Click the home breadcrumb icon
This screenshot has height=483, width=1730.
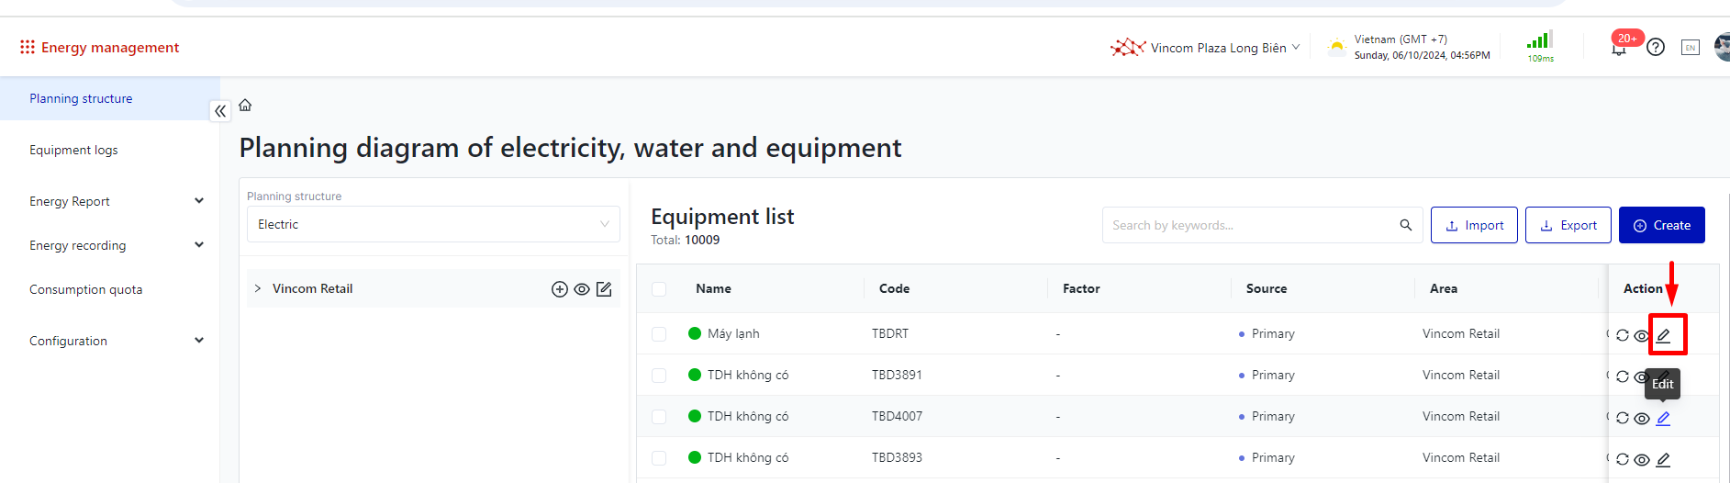(245, 106)
